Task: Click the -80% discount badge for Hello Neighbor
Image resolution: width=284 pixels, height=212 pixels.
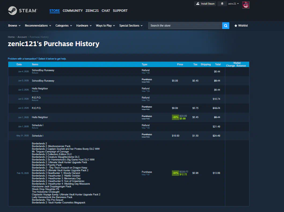Action: point(175,117)
